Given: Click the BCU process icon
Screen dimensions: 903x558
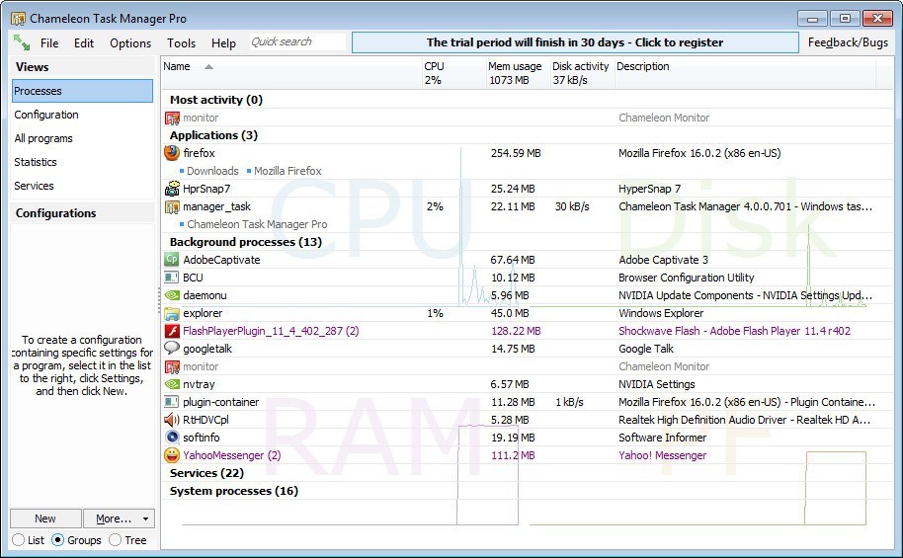Looking at the screenshot, I should click(172, 277).
